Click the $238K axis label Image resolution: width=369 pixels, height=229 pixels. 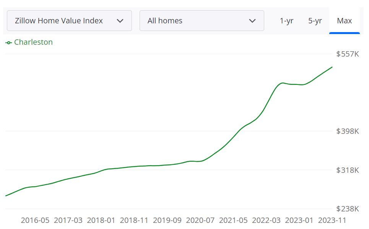pos(347,209)
